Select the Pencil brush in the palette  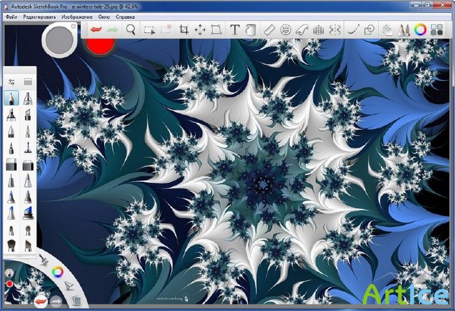(12, 98)
